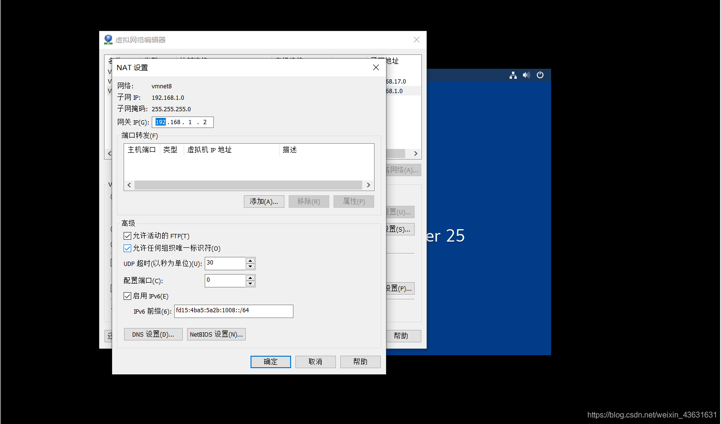Close the NAT 设置 dialog
This screenshot has width=721, height=424.
376,67
